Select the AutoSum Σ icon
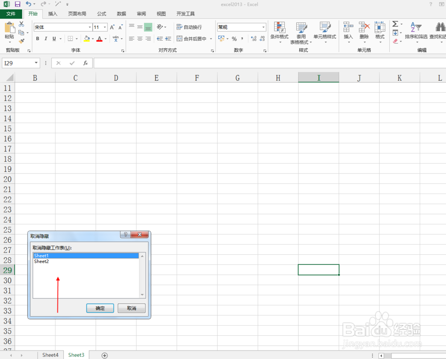Viewport: 446px width, 359px height. 394,24
